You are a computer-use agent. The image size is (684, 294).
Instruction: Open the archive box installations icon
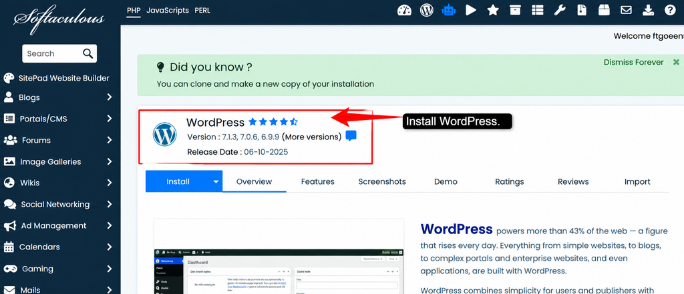[515, 10]
